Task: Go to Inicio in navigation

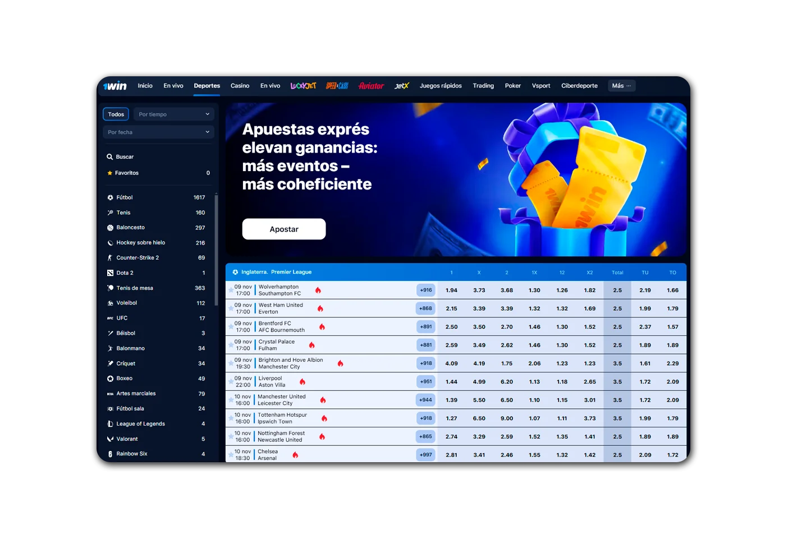Action: click(145, 86)
